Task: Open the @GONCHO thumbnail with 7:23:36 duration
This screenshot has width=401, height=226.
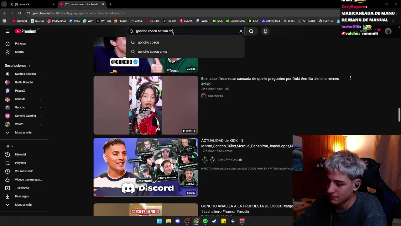Action: coord(146,55)
